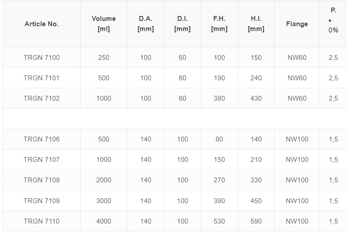Click the D.A. [mm] header cell
347x232 pixels.
146,24
